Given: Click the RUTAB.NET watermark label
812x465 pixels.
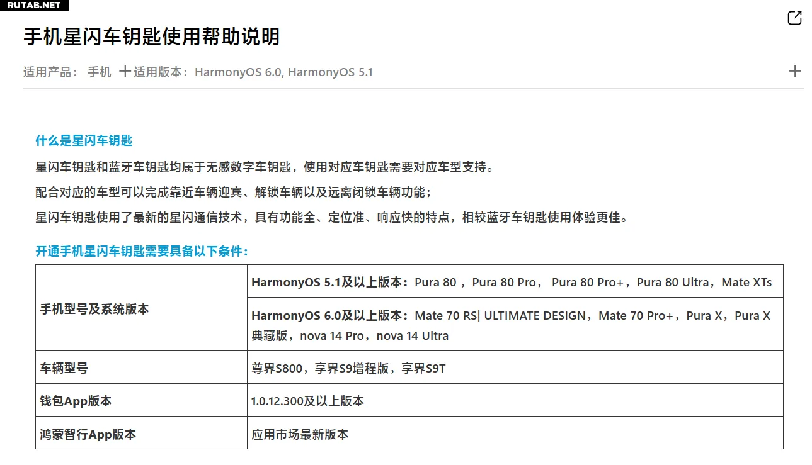Looking at the screenshot, I should [x=34, y=5].
